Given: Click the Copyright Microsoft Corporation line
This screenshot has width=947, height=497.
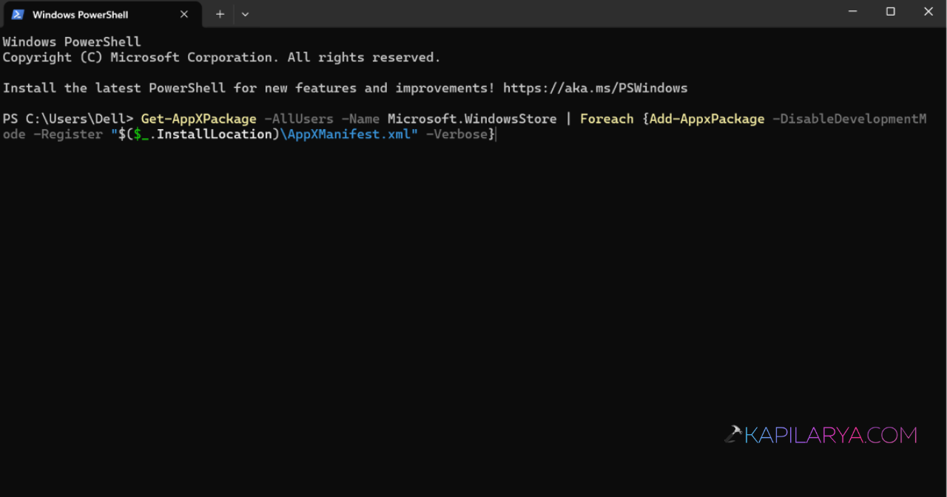Looking at the screenshot, I should pos(222,58).
